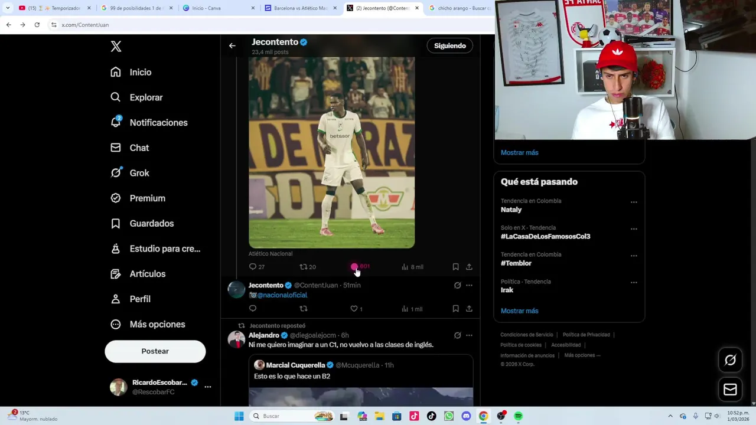Open options for #Temblor trend
Image resolution: width=756 pixels, height=425 pixels.
634,256
